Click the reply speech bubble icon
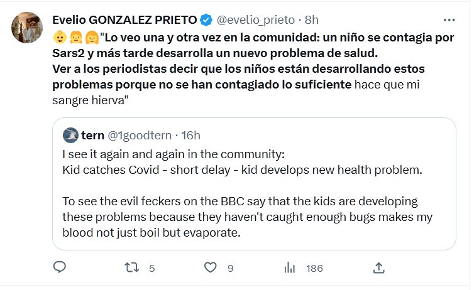The height and width of the screenshot is (290, 474). [x=60, y=268]
